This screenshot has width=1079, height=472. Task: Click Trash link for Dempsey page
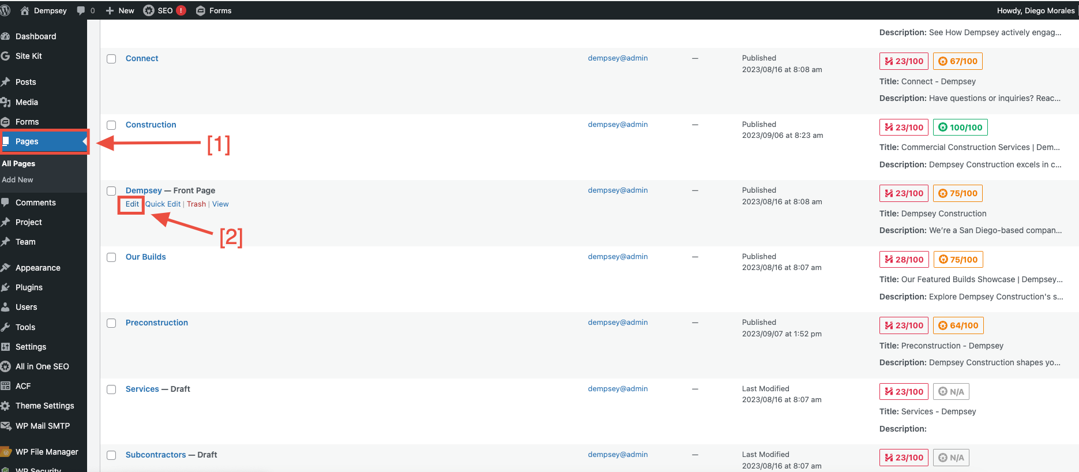196,204
